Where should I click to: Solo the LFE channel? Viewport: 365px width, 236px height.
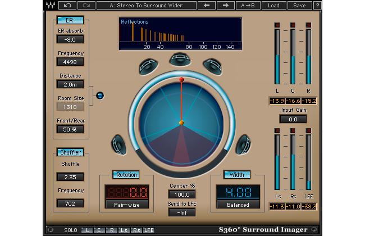149,230
